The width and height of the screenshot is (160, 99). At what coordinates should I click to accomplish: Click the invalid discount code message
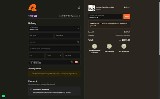(x=109, y=24)
